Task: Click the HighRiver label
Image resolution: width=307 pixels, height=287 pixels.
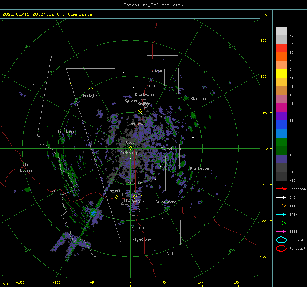Action: (142, 240)
